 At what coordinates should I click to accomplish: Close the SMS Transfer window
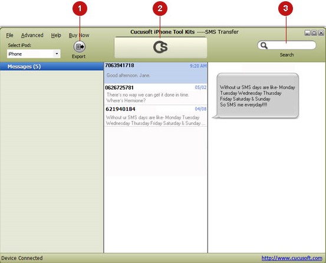(x=321, y=33)
